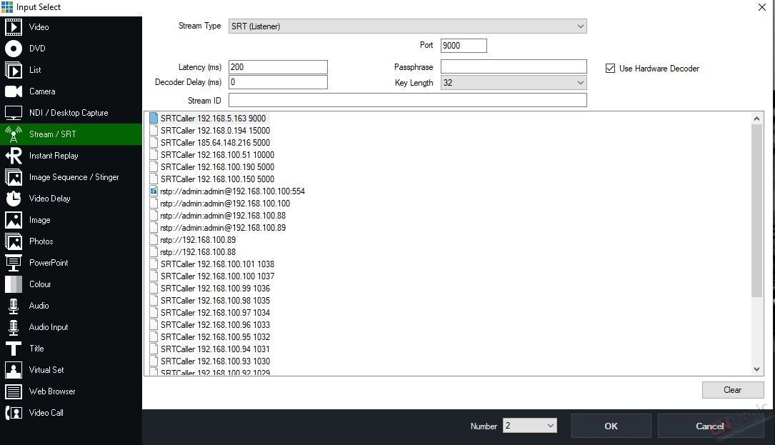The image size is (775, 445).
Task: Choose the Audio Input microphone icon
Action: [14, 327]
